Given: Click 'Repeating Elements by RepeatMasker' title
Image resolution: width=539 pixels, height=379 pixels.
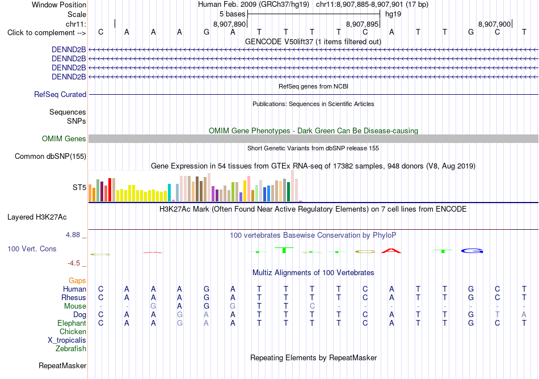Looking at the screenshot, I should [x=313, y=357].
